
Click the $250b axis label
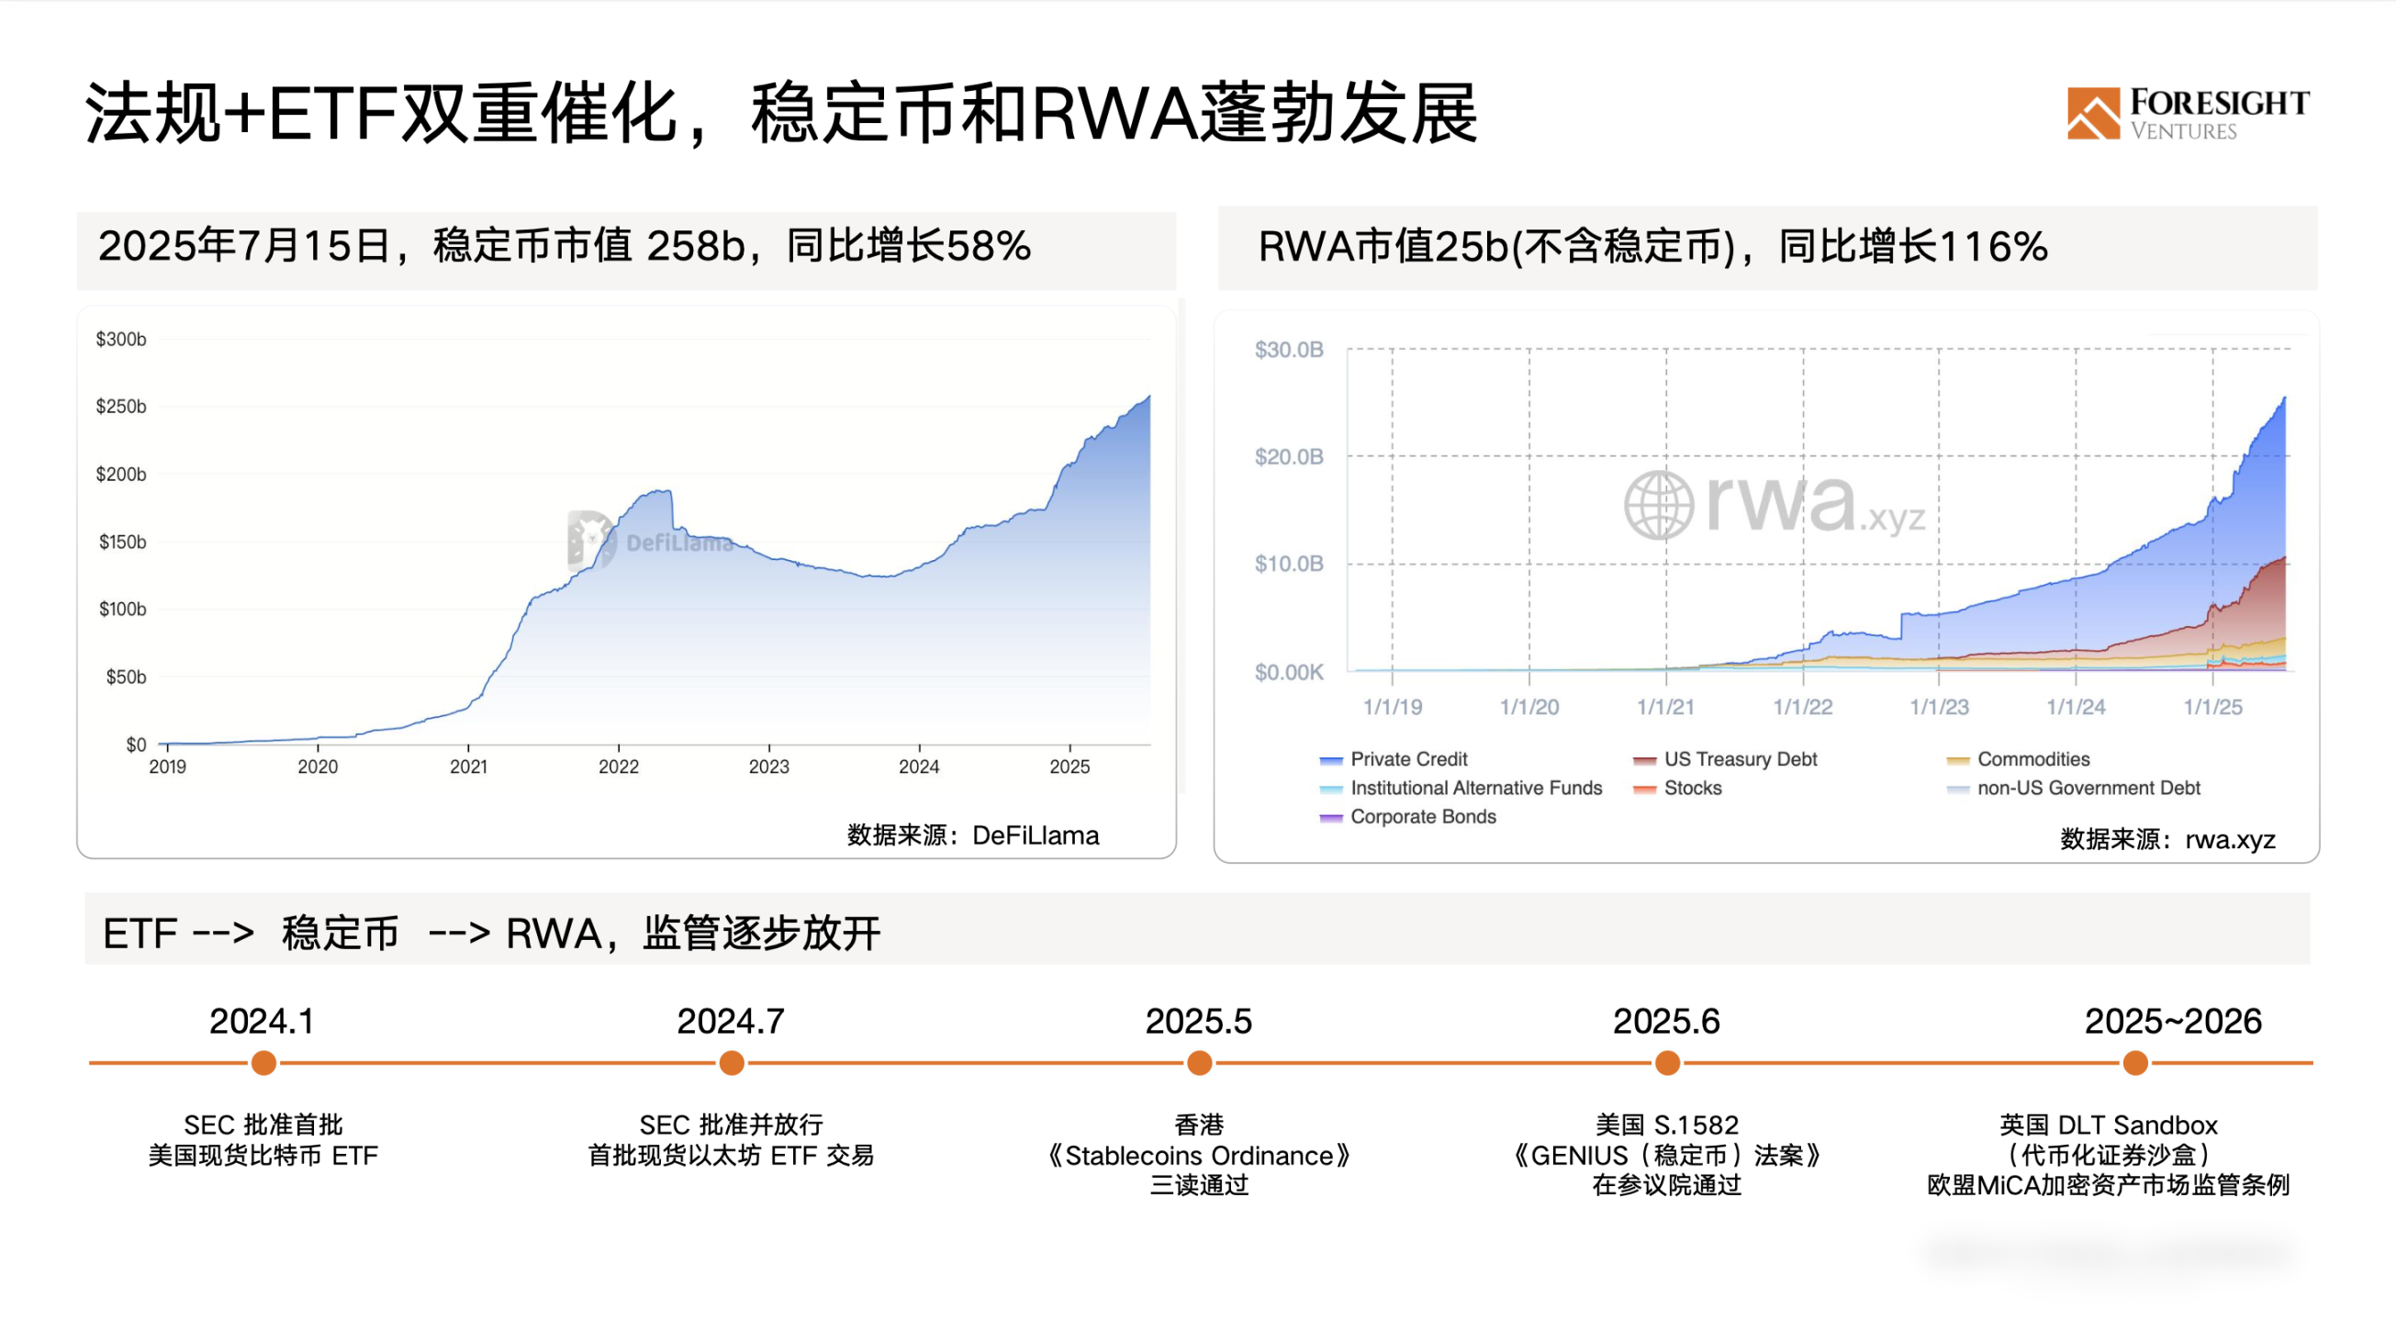tap(121, 407)
